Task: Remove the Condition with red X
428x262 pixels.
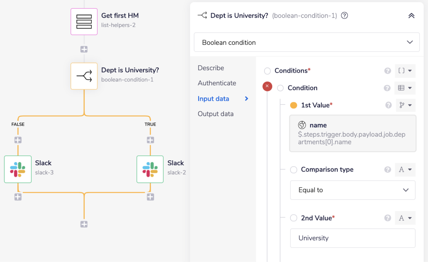Action: 267,87
